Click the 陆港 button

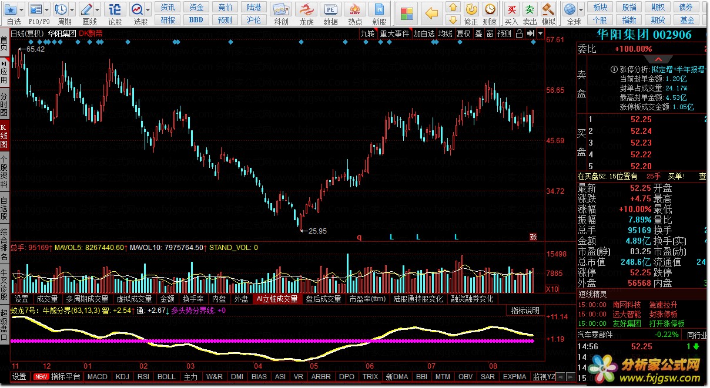tap(254, 7)
